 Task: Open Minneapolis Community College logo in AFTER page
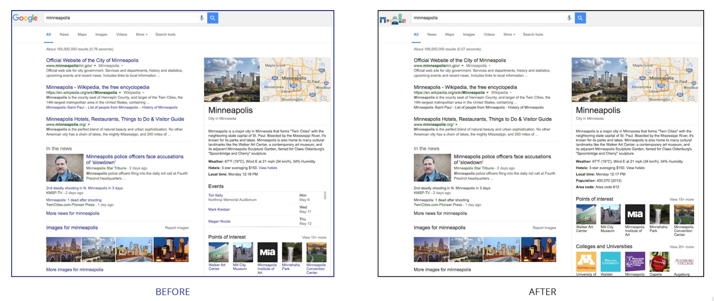635,262
